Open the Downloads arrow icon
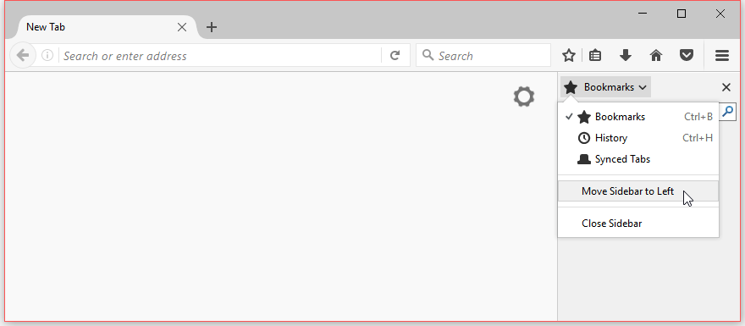Screen dimensions: 745x326 [626, 56]
